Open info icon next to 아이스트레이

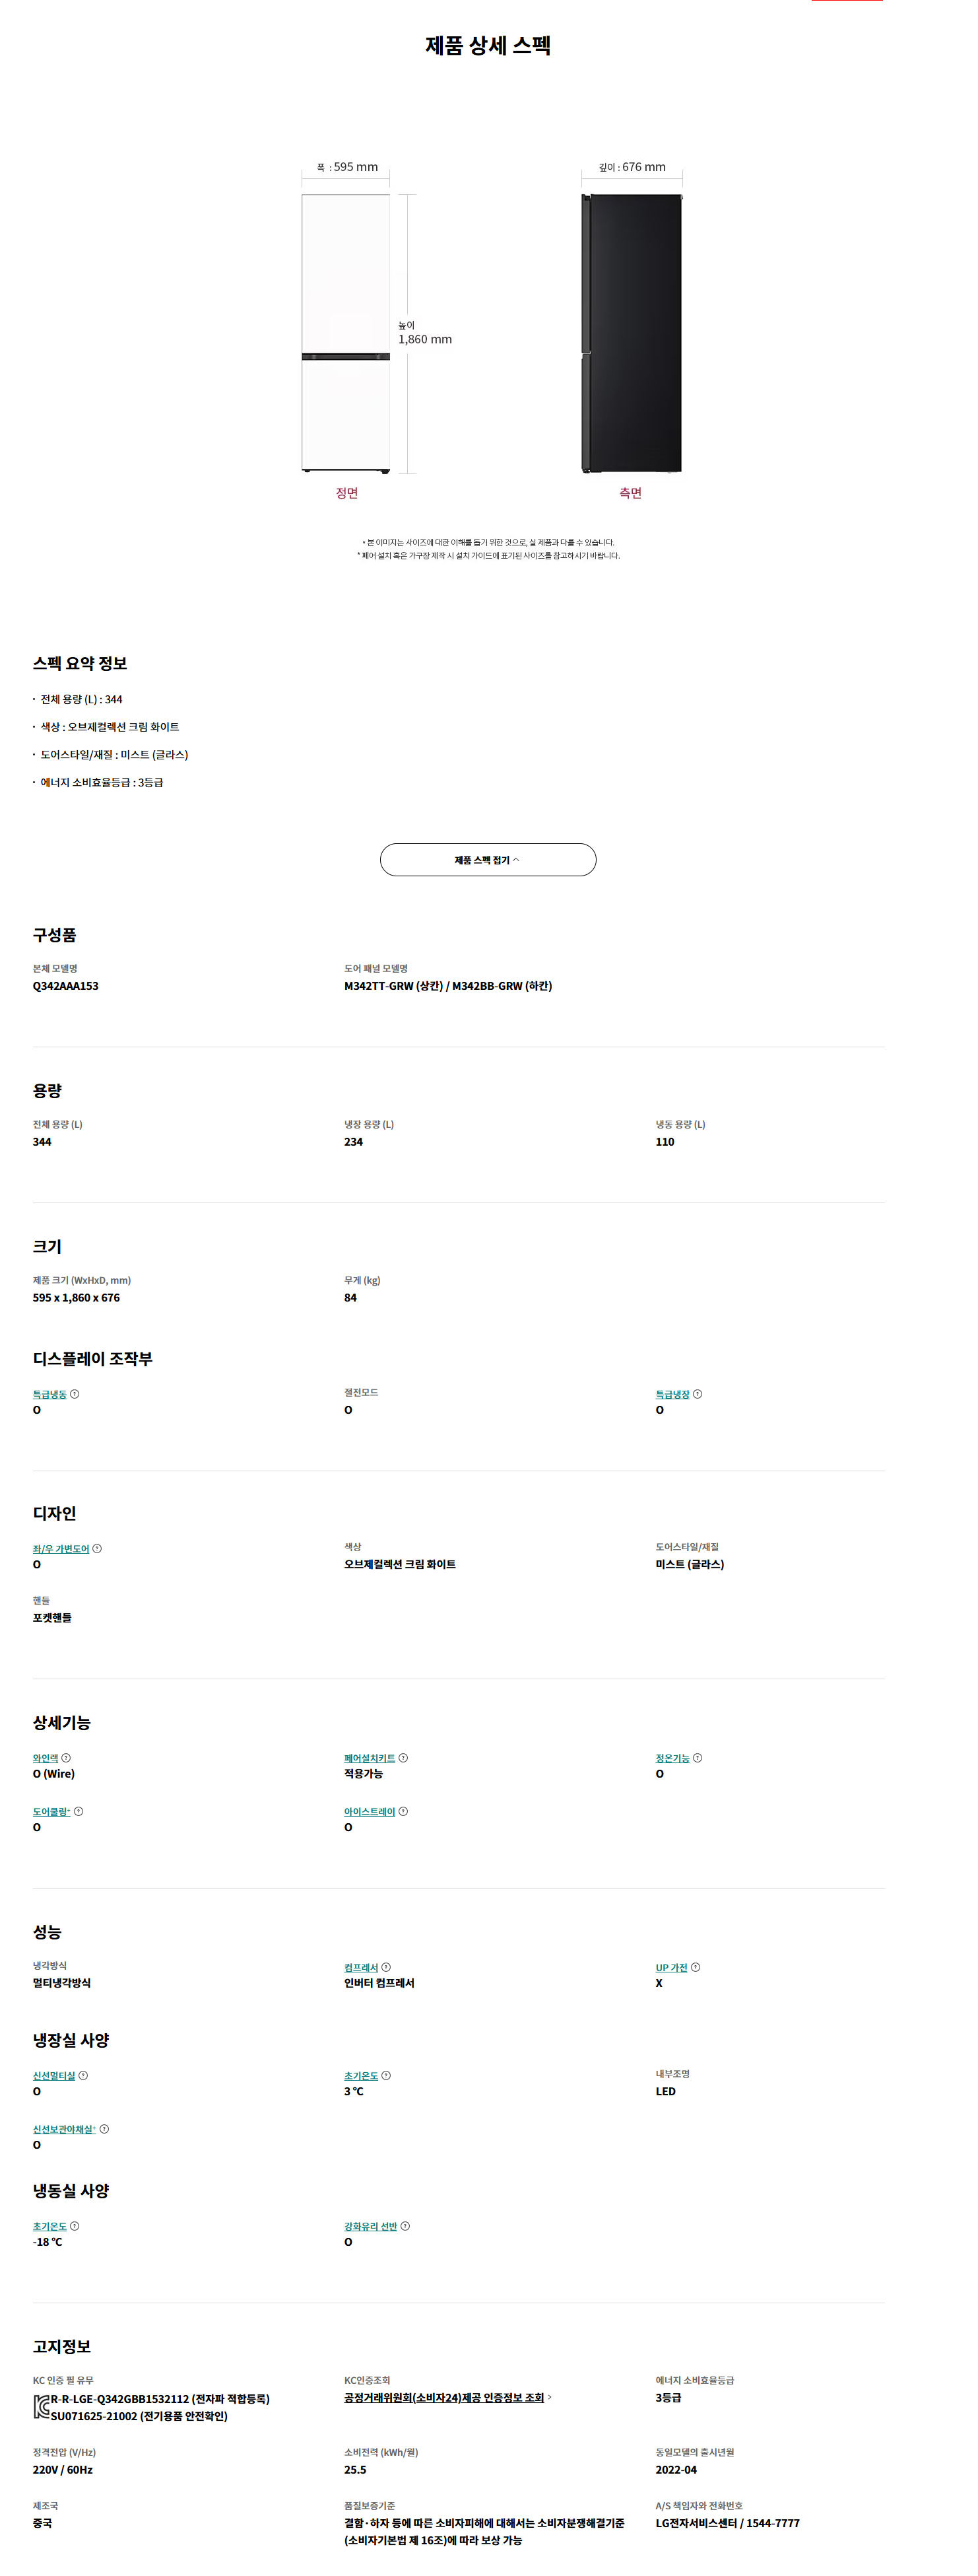[x=403, y=1811]
